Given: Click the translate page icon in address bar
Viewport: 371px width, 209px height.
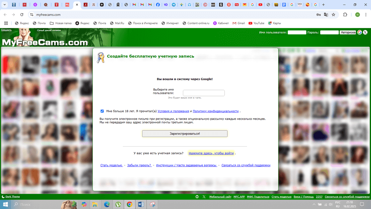Looking at the screenshot, I should coord(326,15).
